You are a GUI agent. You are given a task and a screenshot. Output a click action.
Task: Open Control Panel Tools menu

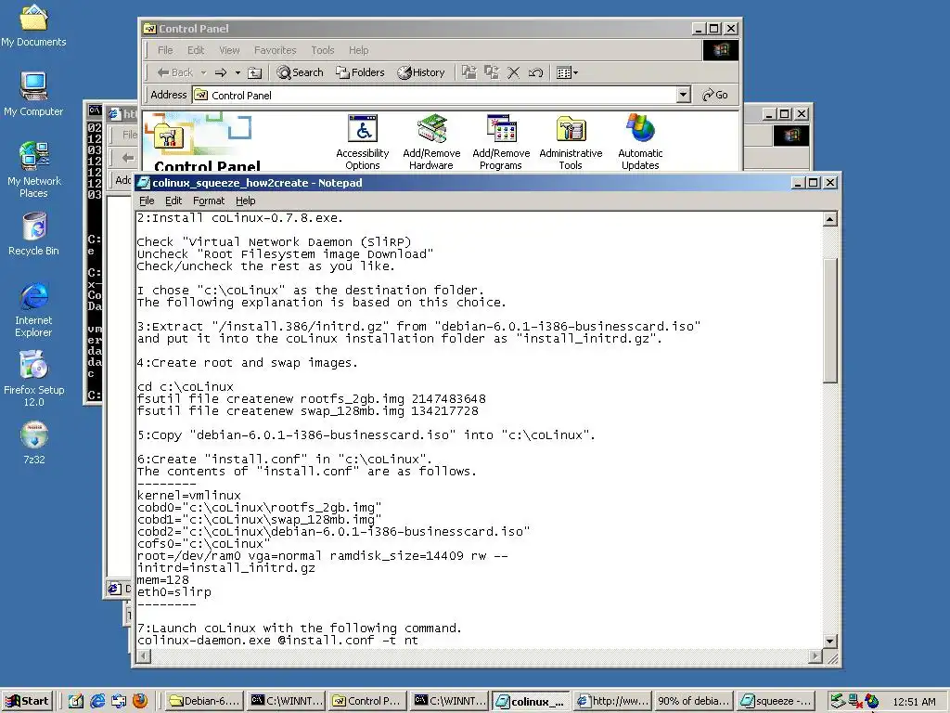pyautogui.click(x=322, y=50)
